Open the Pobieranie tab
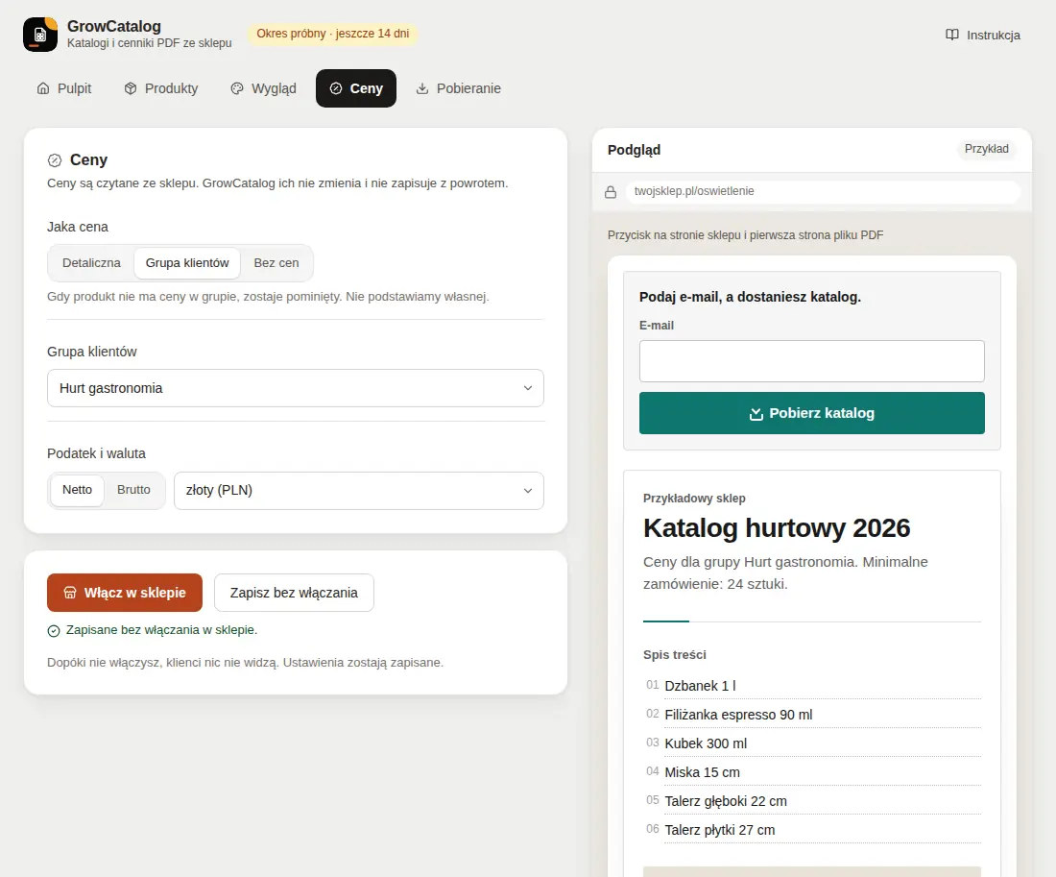 pos(459,88)
